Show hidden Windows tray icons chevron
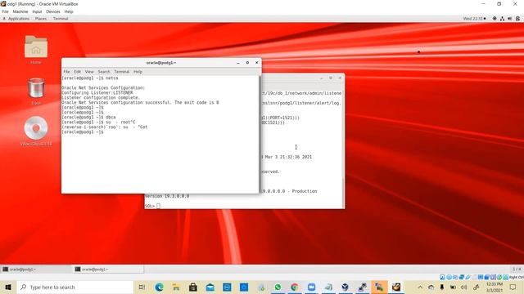524x294 pixels. (420, 287)
